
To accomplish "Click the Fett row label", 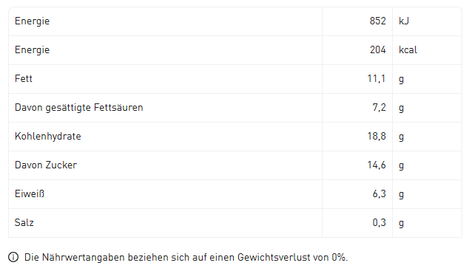I will (x=24, y=78).
